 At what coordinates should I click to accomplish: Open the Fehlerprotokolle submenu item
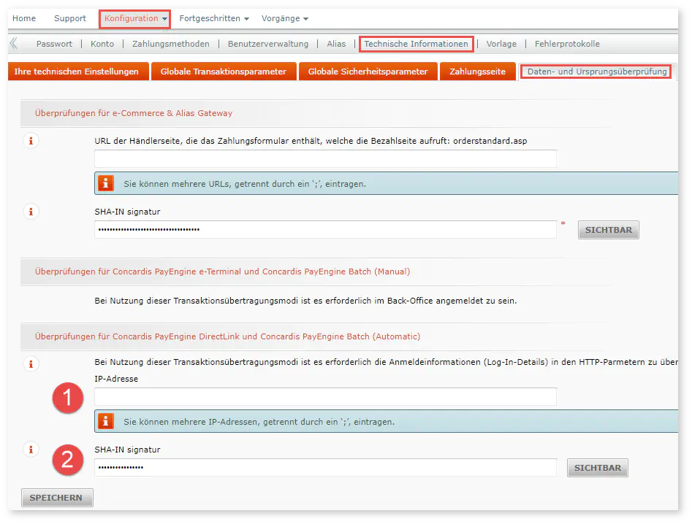[567, 44]
